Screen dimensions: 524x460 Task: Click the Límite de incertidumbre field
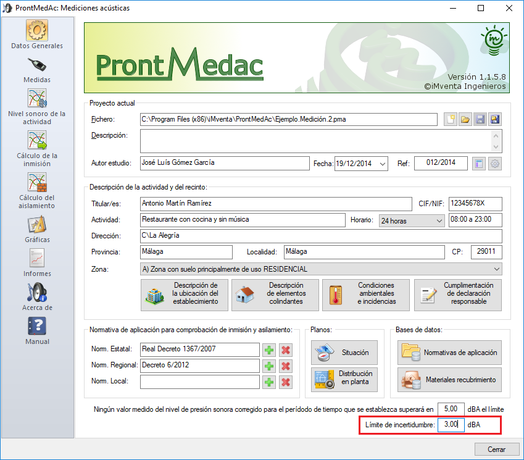pos(451,425)
